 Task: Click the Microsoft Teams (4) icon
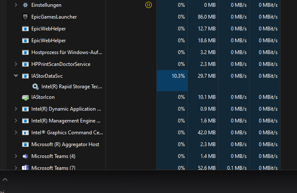[25, 156]
